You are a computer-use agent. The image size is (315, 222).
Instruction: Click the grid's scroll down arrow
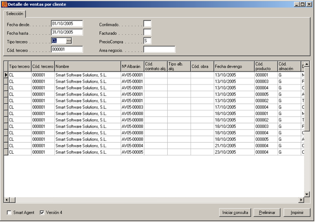[x=307, y=194]
